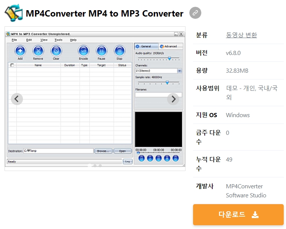286x229 pixels.
Task: Click the Duration column header
Action: [x=70, y=65]
